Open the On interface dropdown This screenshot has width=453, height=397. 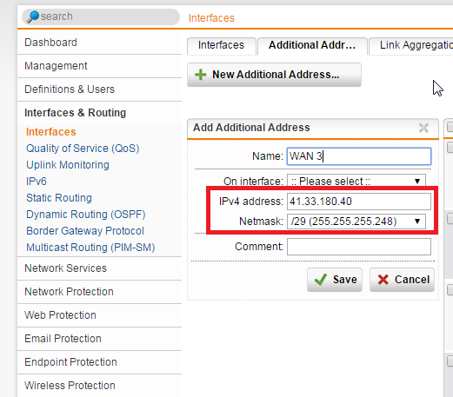[356, 181]
